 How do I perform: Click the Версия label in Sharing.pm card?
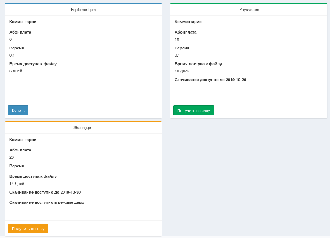coord(17,166)
